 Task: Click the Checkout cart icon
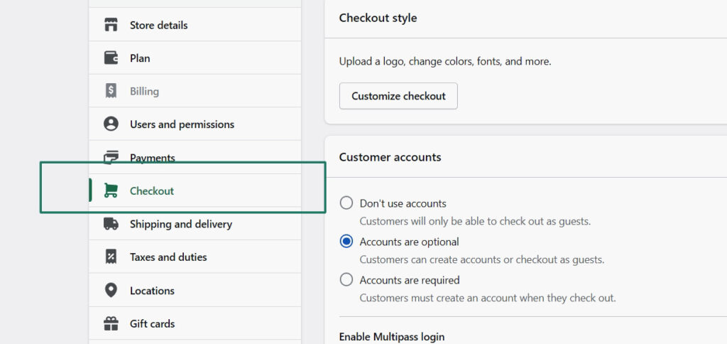pos(111,190)
